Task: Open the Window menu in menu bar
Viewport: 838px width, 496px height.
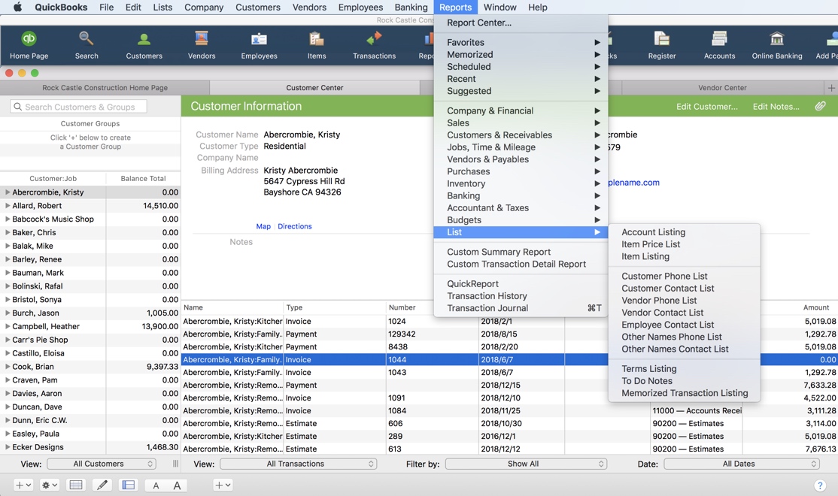Action: (x=500, y=8)
